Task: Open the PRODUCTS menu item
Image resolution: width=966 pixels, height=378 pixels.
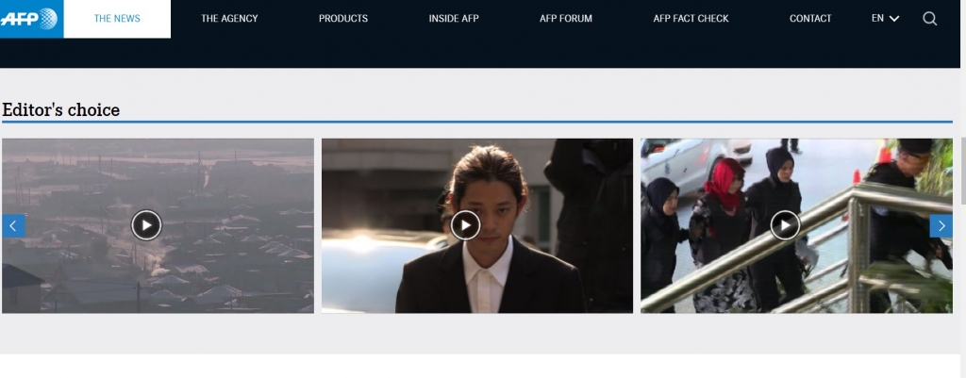Action: click(343, 19)
